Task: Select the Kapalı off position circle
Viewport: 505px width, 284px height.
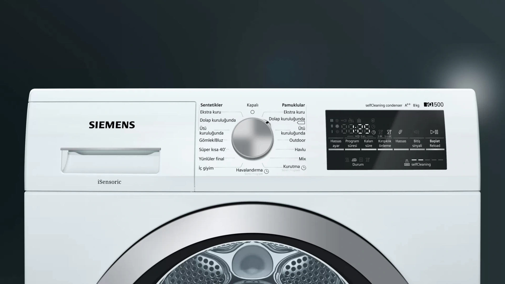Action: point(252,112)
